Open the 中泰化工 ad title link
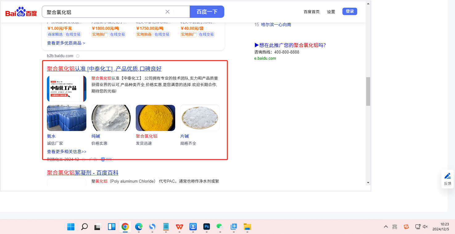This screenshot has width=455, height=234. (x=104, y=69)
